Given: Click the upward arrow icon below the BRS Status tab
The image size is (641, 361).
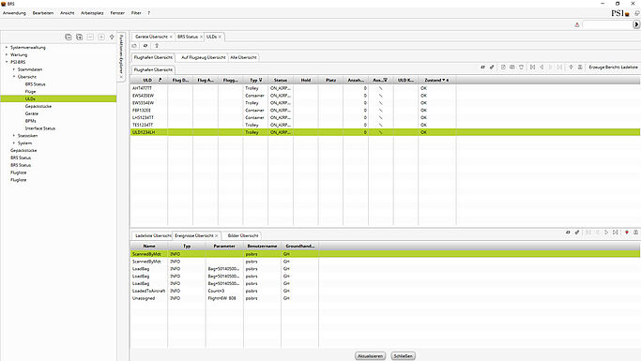Looking at the screenshot, I should (x=157, y=46).
